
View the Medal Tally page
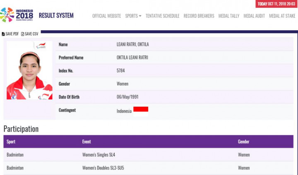228,16
